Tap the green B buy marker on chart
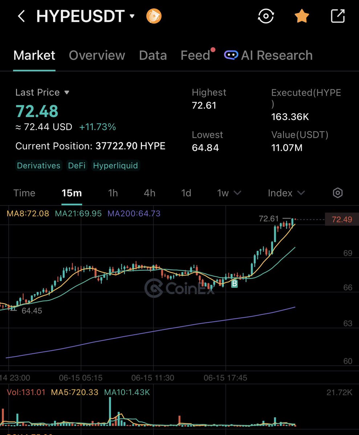Viewport: 359px width, 435px height. coord(234,284)
